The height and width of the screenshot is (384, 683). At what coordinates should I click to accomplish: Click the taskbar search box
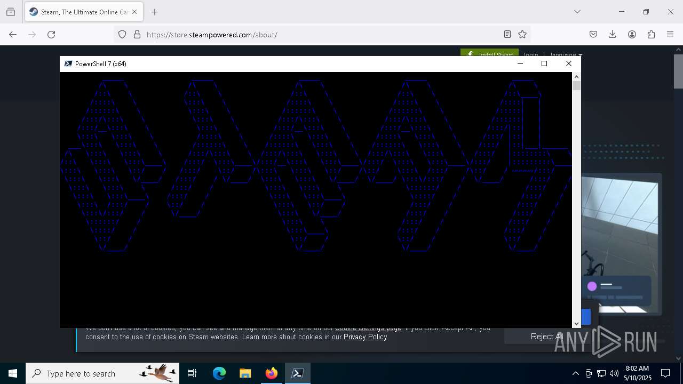pyautogui.click(x=104, y=373)
